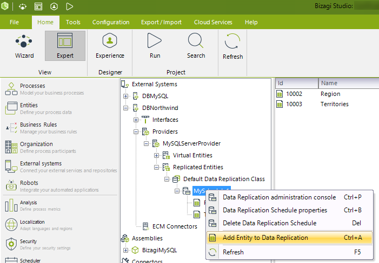The width and height of the screenshot is (379, 263).
Task: Open the Tools ribbon tab
Action: click(x=73, y=22)
